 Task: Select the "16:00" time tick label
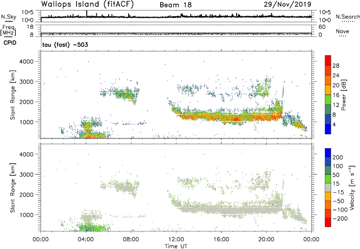click(x=221, y=240)
